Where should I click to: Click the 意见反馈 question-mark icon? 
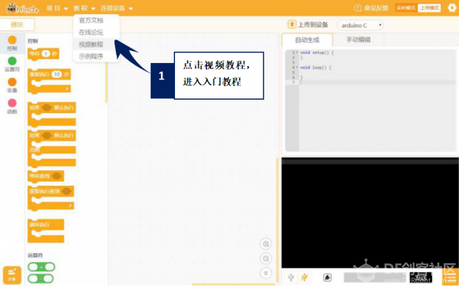(x=357, y=8)
